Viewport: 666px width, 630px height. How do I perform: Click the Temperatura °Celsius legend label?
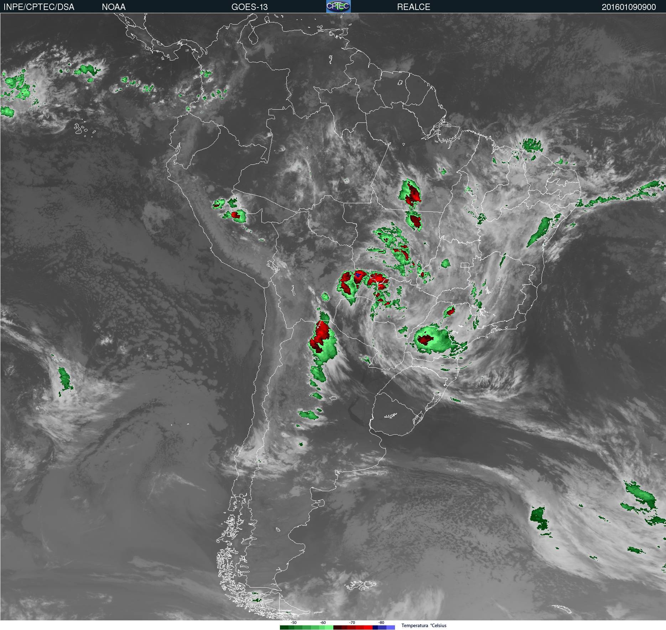(424, 625)
